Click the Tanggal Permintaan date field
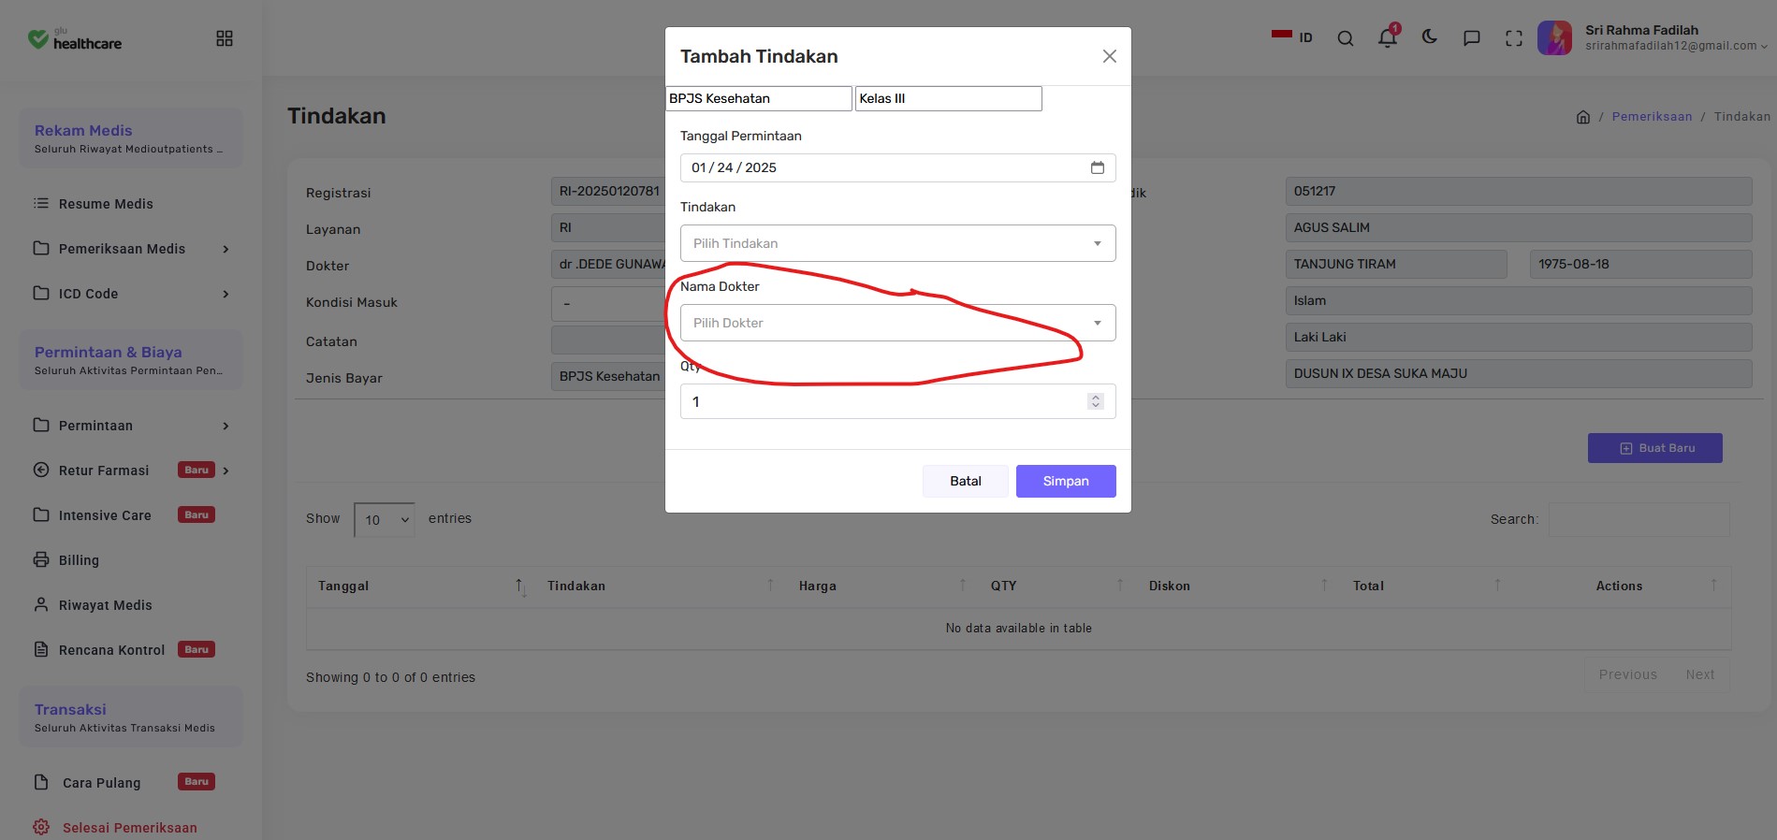The height and width of the screenshot is (840, 1777). coord(897,167)
